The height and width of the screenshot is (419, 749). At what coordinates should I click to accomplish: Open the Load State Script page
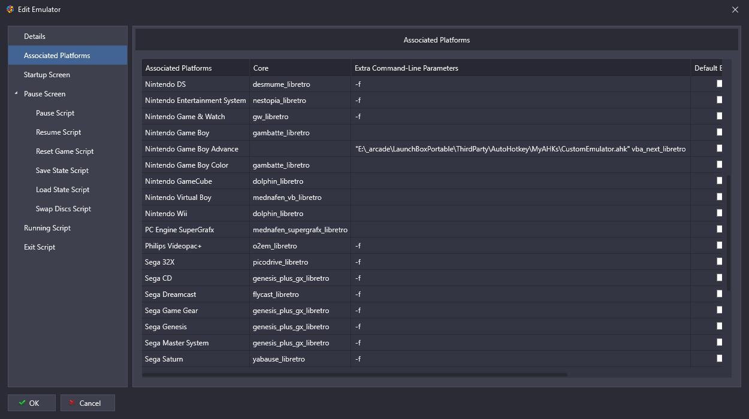coord(62,190)
